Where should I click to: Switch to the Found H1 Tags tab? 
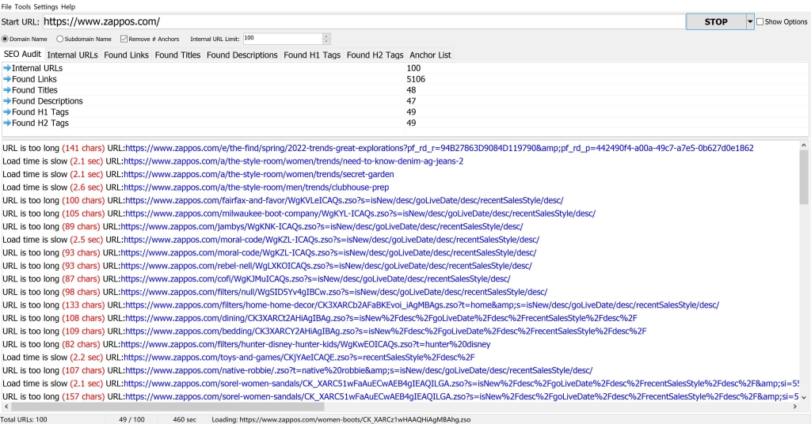point(312,55)
